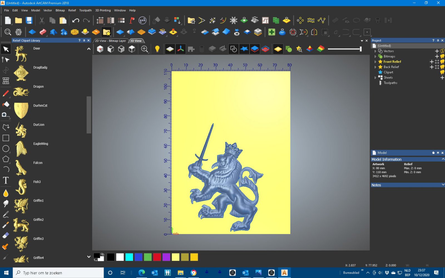Image resolution: width=445 pixels, height=278 pixels.
Task: Click the green plus add icon
Action: pos(272,32)
